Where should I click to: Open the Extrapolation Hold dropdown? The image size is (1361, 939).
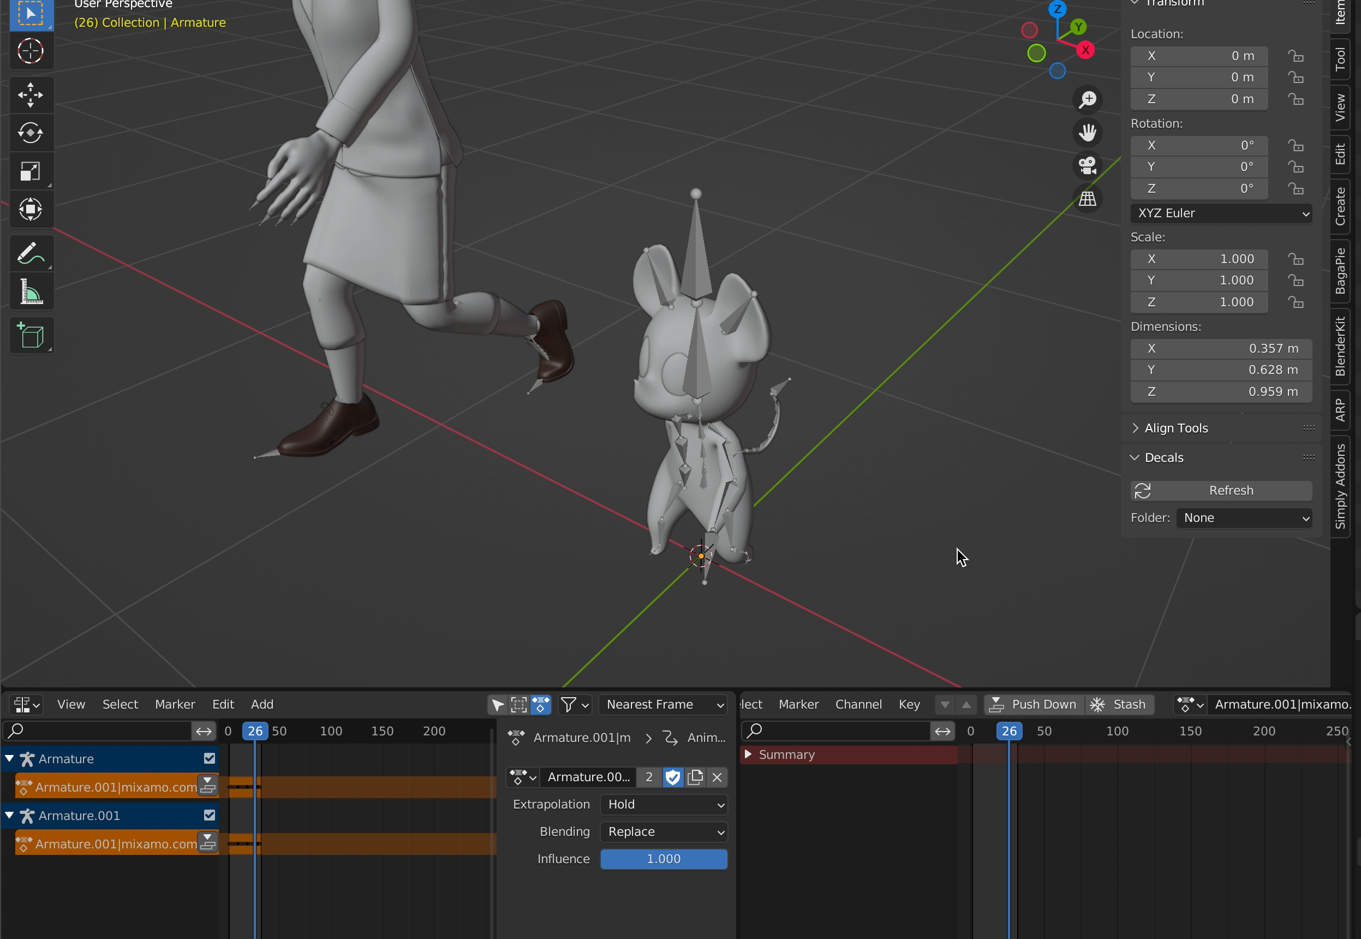(663, 804)
